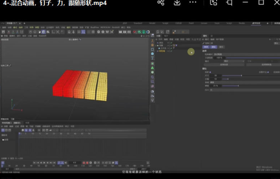Image resolution: width=280 pixels, height=179 pixels.
Task: Open the dropdown row above the 25 % field
Action: click(244, 82)
